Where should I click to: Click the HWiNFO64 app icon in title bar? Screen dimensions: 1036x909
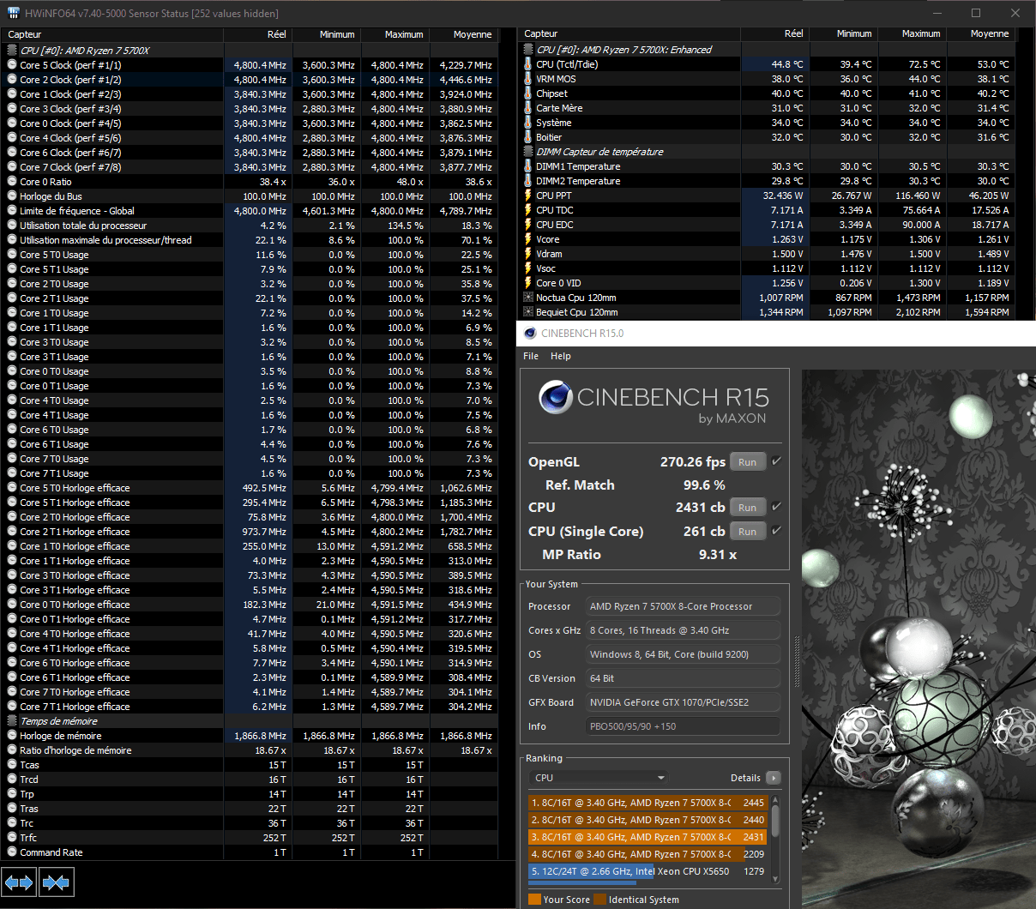(x=13, y=13)
